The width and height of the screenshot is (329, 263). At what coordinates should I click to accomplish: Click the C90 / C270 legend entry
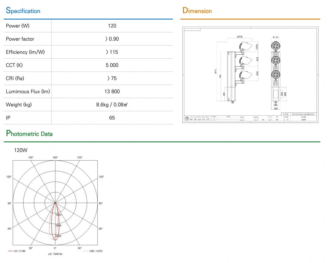[93, 251]
